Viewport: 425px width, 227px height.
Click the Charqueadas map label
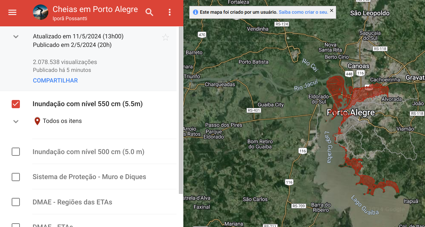220,84
